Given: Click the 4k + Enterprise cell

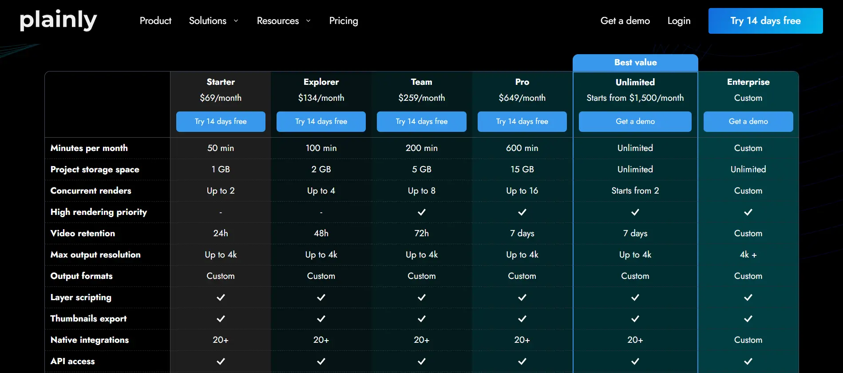Looking at the screenshot, I should [748, 254].
